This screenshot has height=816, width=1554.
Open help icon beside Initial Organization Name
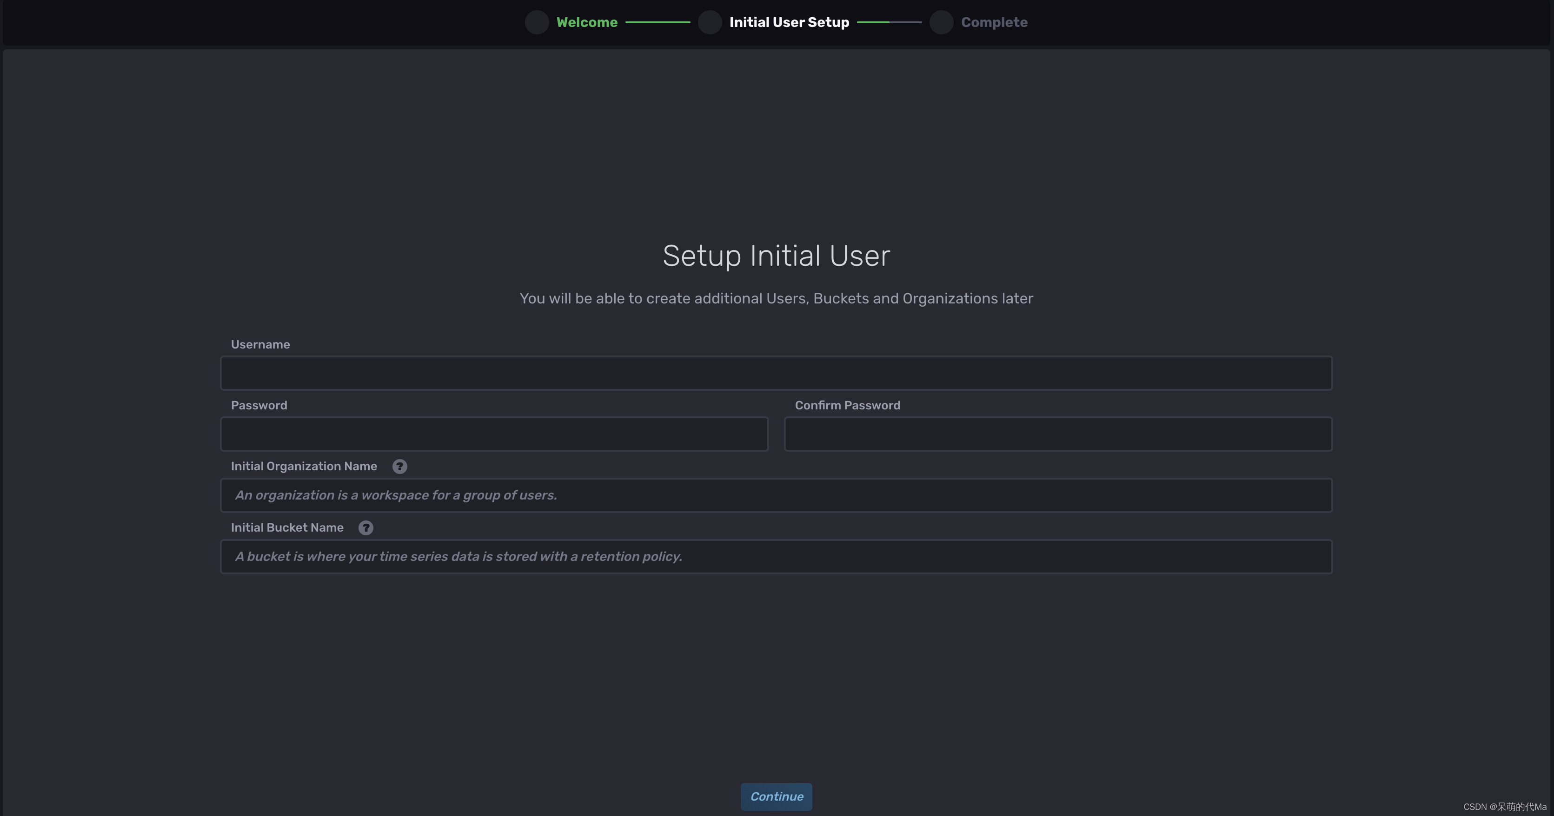pos(399,467)
